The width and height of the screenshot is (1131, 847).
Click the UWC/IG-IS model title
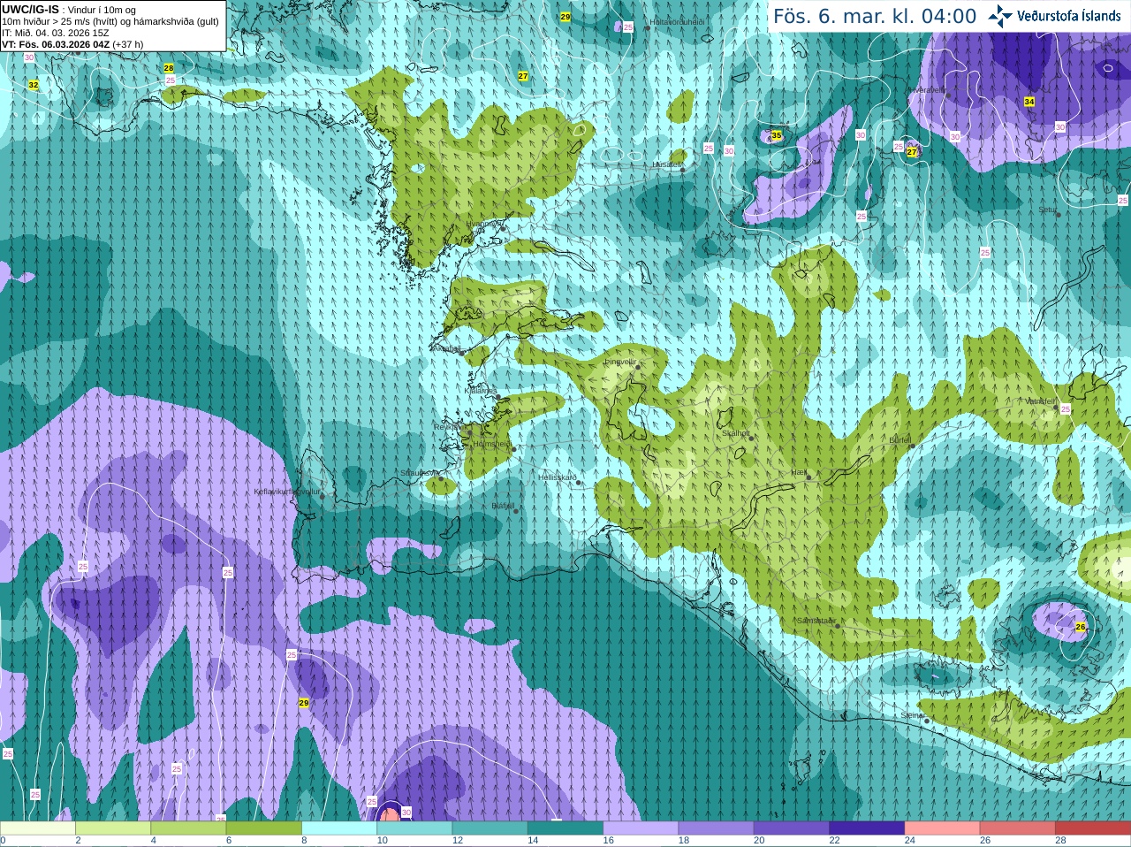point(30,10)
